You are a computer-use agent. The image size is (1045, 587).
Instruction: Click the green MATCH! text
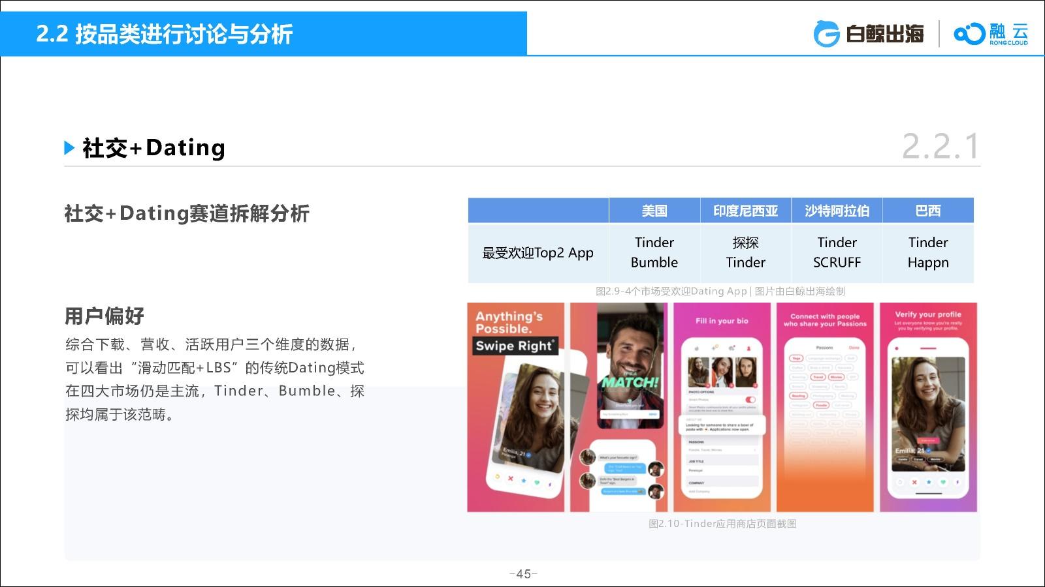[x=630, y=382]
